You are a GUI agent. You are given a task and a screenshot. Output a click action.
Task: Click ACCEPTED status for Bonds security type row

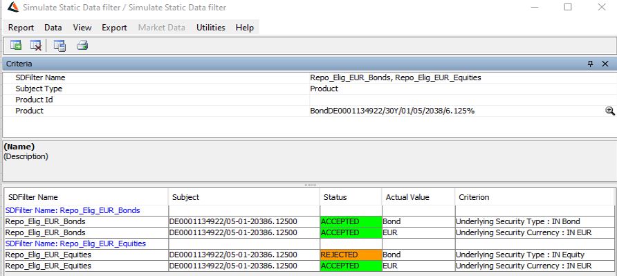tap(351, 221)
